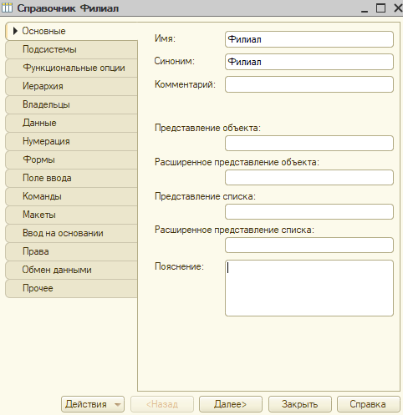Click the Представление объекта field
The width and height of the screenshot is (403, 415).
coord(309,144)
